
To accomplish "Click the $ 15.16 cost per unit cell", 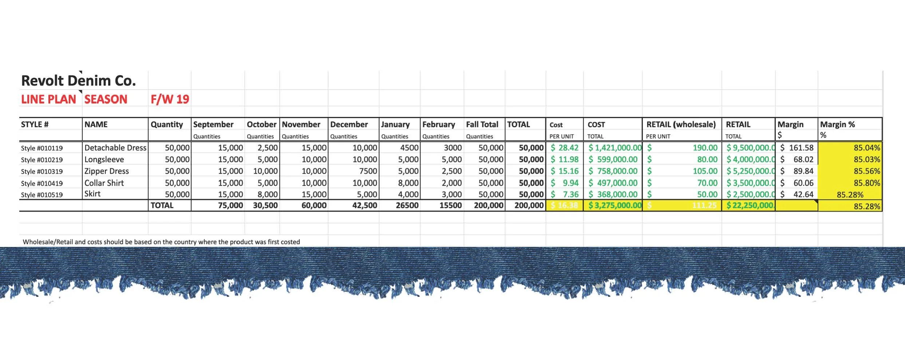I will pos(565,171).
